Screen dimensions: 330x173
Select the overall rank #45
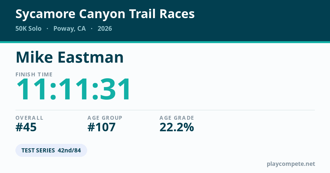pos(26,127)
